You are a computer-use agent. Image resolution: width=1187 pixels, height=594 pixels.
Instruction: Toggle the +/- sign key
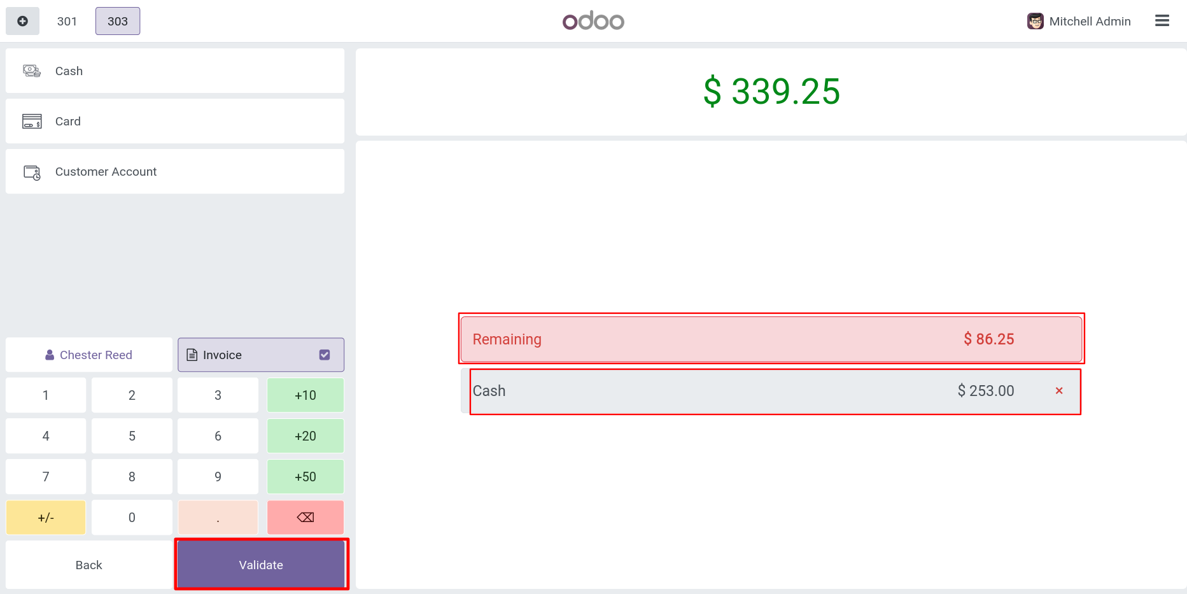[x=46, y=518]
